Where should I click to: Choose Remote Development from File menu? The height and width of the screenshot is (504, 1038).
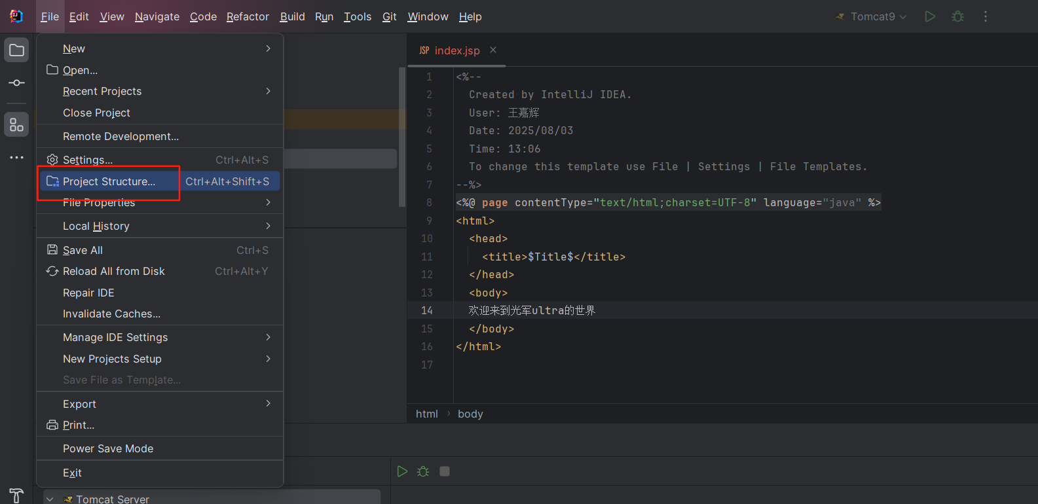pyautogui.click(x=160, y=136)
